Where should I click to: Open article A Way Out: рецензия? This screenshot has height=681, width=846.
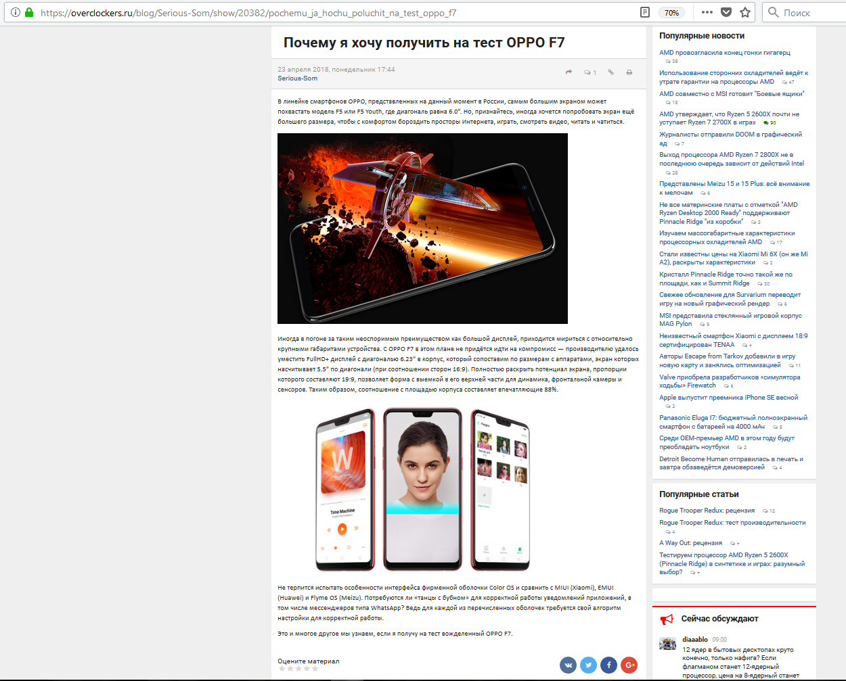[690, 542]
